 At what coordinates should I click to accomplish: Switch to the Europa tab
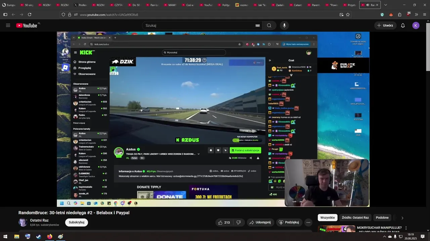9,5
